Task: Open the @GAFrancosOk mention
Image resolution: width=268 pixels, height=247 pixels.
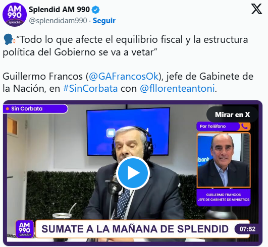Action: (x=124, y=76)
